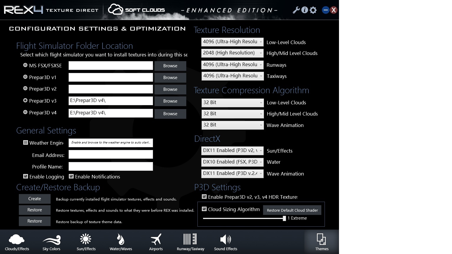452x254 pixels.
Task: Toggle the Enable Logging checkbox
Action: click(x=26, y=176)
